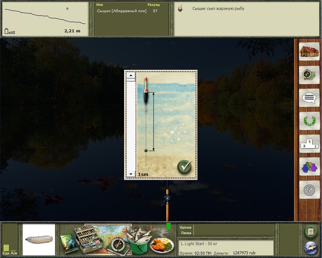This screenshot has width=322, height=258.
Task: Click the Еда food level indicator
Action: click(x=6, y=248)
